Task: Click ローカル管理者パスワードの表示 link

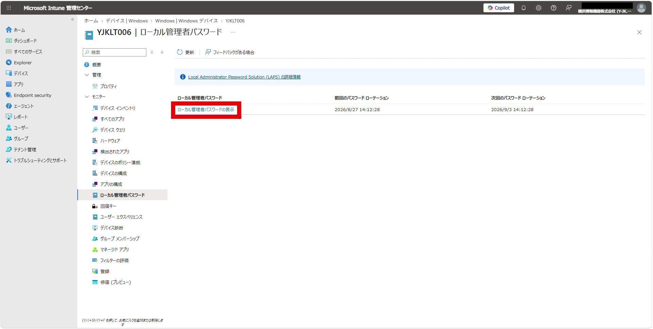Action: click(206, 110)
